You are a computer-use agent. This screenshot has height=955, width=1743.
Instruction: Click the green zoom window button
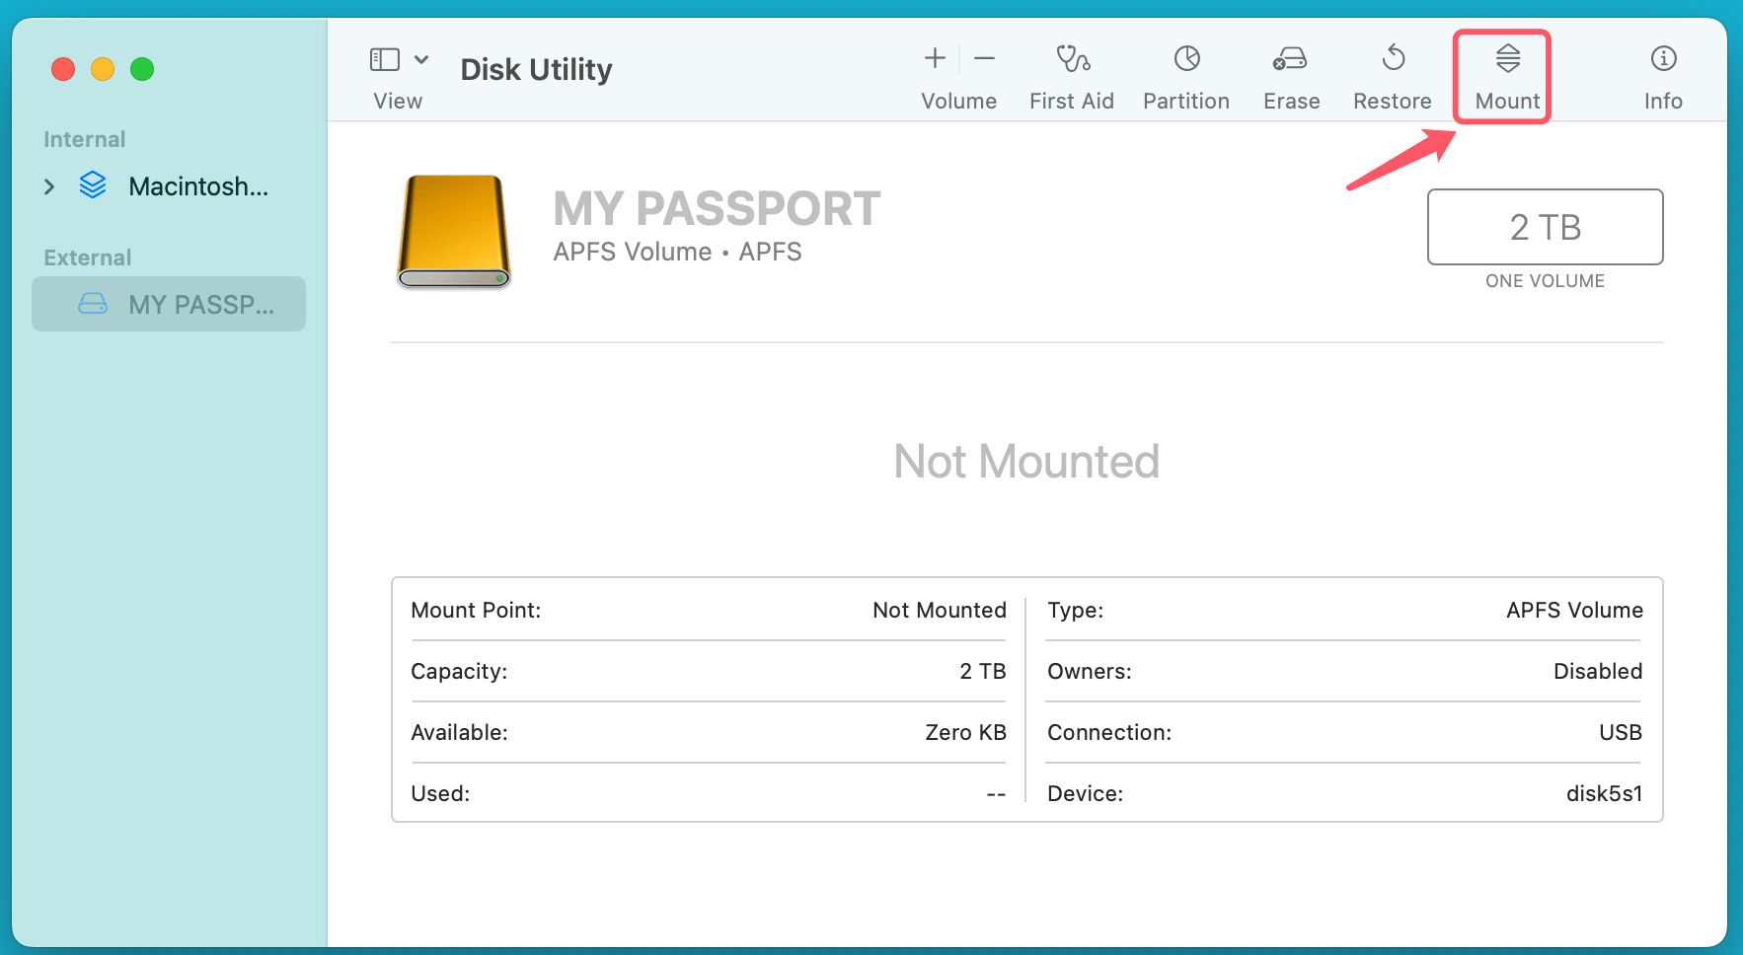(142, 69)
